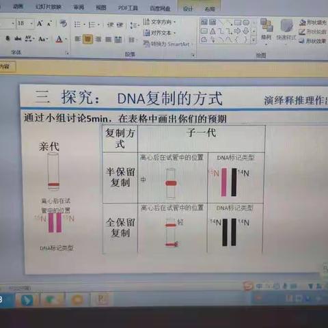Toggle justify alignment
Screen dimensions: 328x328
point(109,40)
